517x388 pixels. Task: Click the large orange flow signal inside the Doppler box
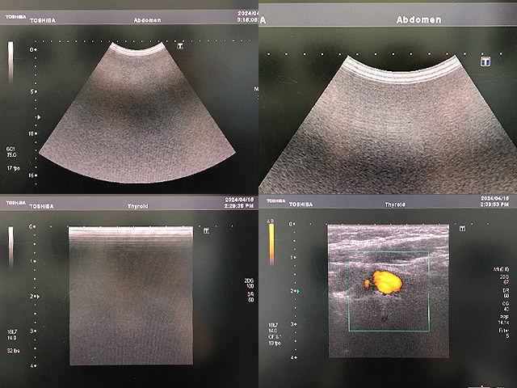(x=388, y=282)
